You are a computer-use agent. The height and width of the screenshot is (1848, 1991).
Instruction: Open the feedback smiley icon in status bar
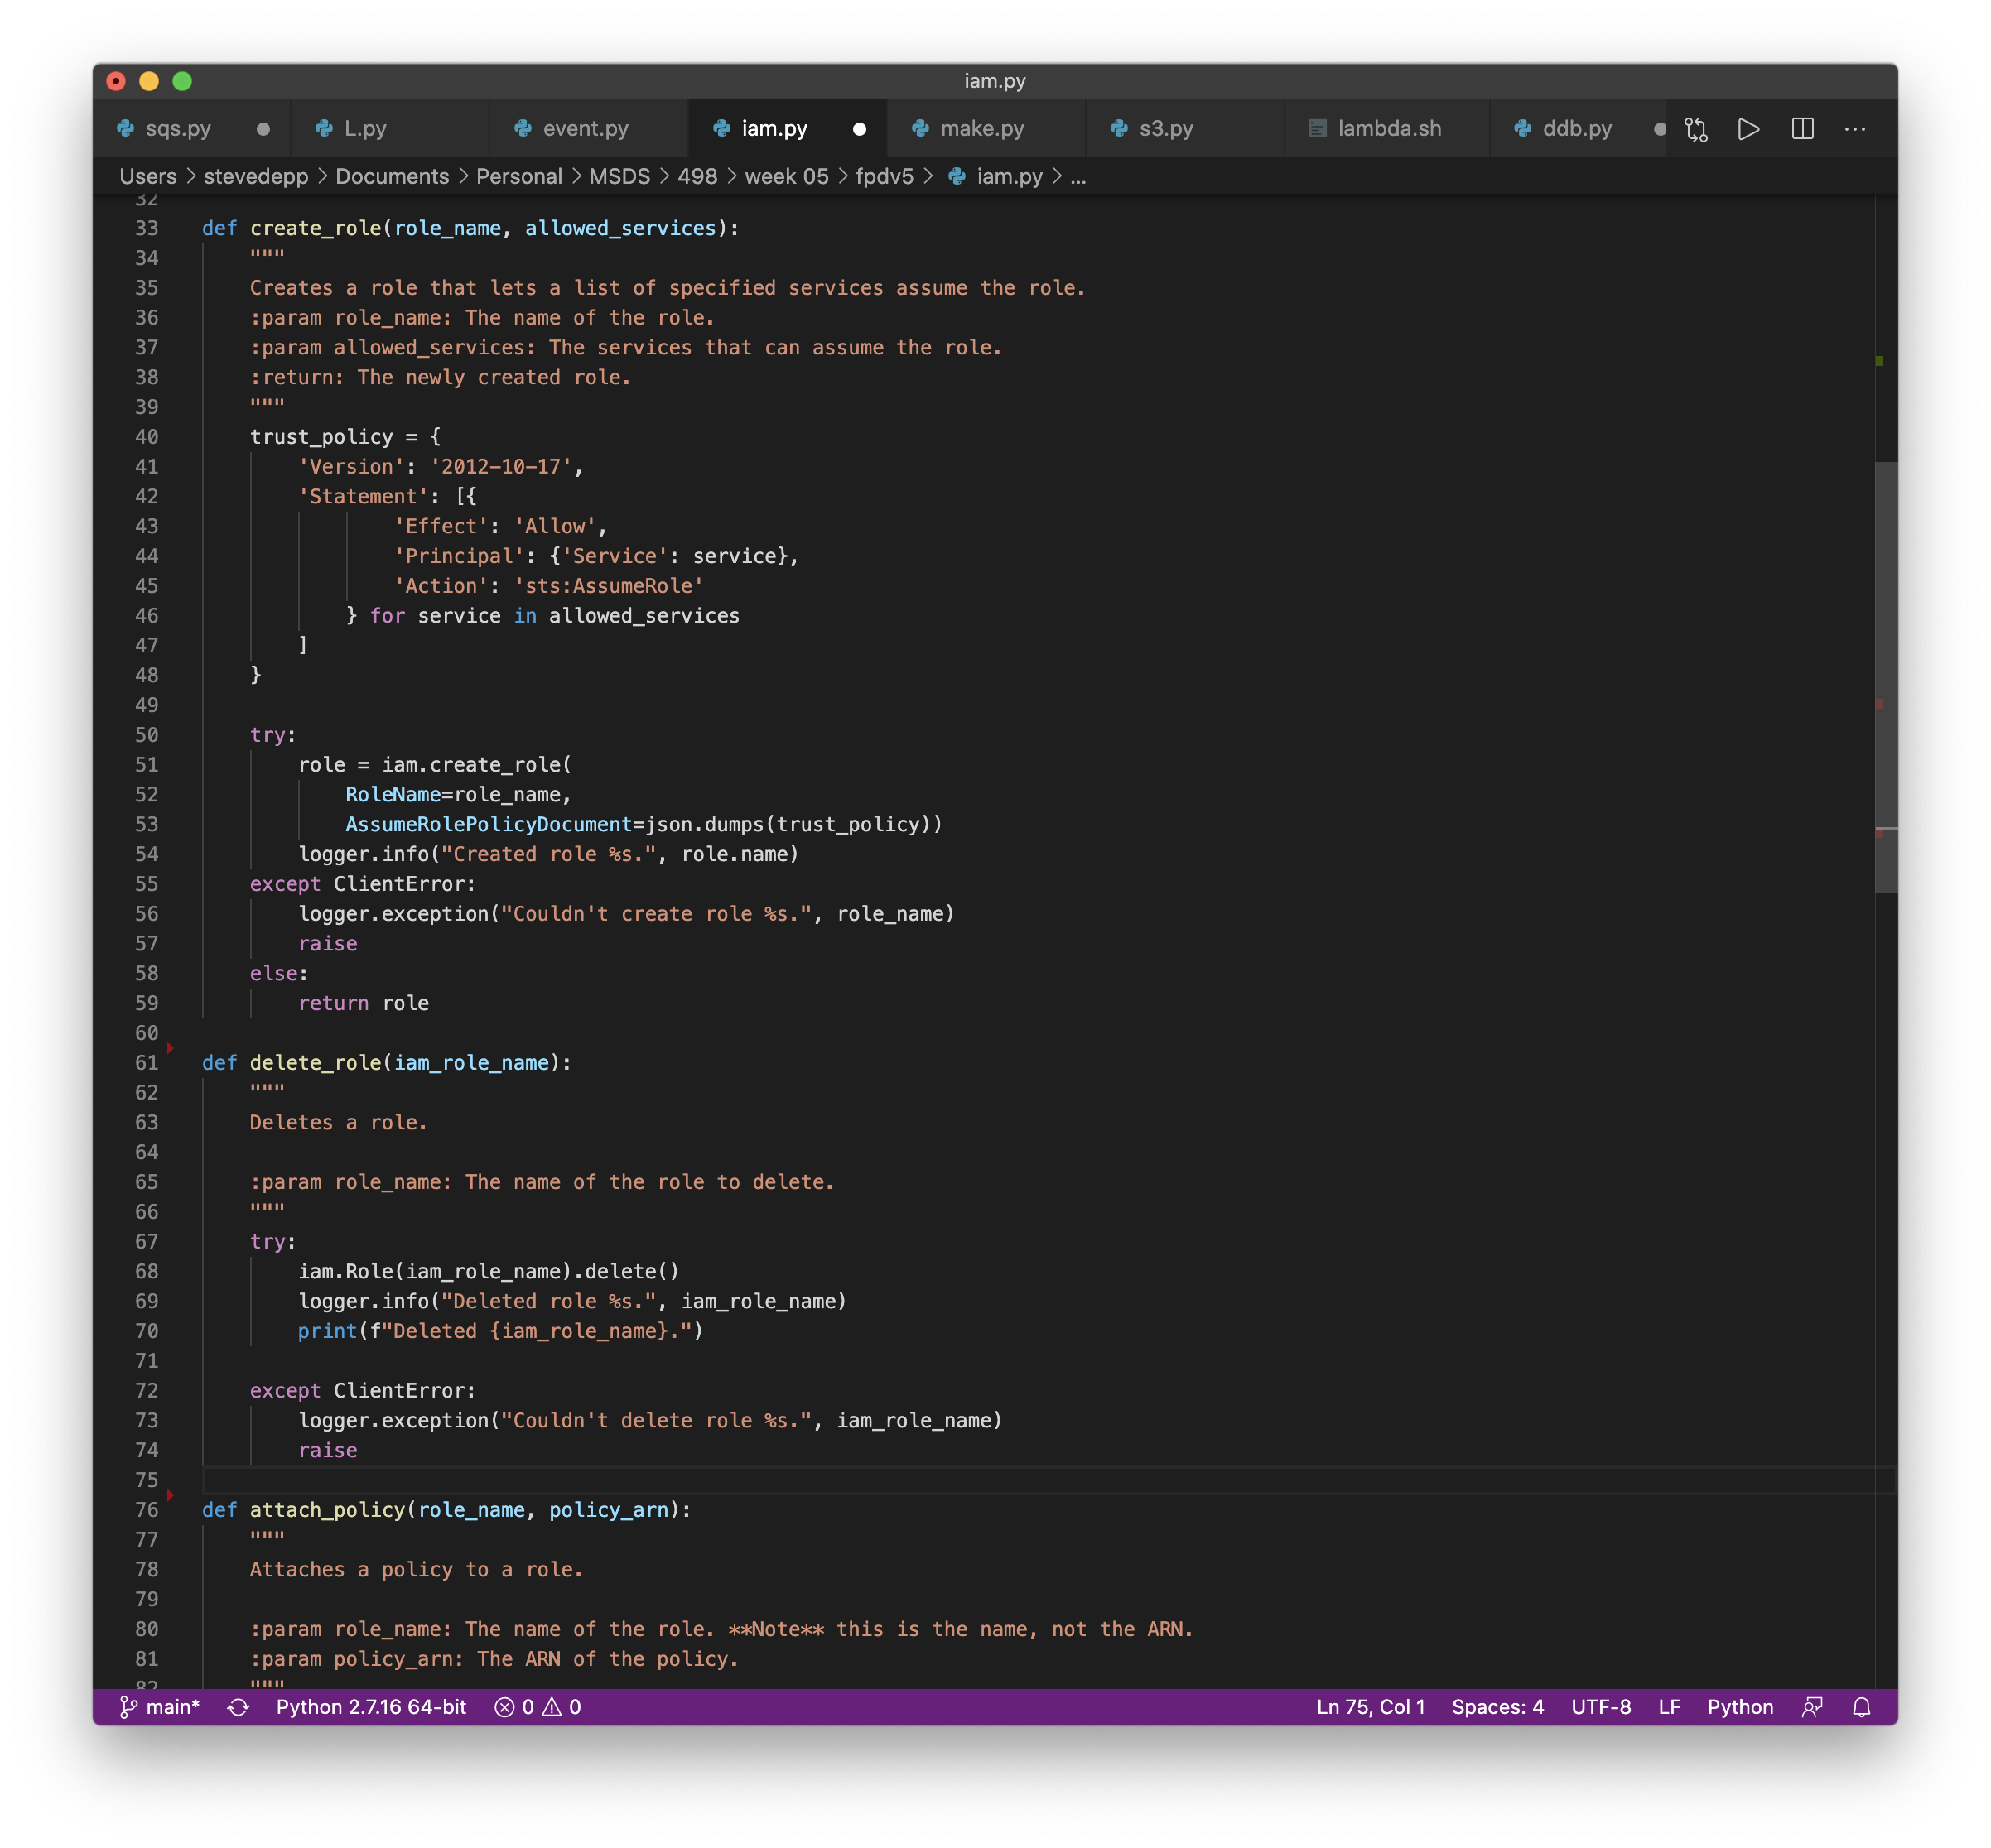[1813, 1707]
